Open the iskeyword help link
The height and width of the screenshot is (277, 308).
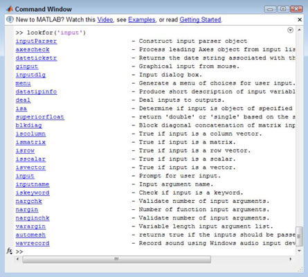pyautogui.click(x=33, y=193)
